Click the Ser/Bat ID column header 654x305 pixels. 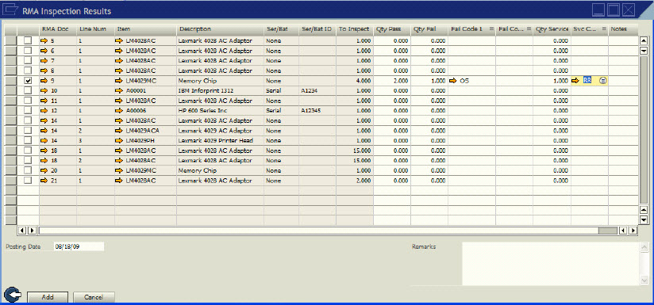[317, 29]
